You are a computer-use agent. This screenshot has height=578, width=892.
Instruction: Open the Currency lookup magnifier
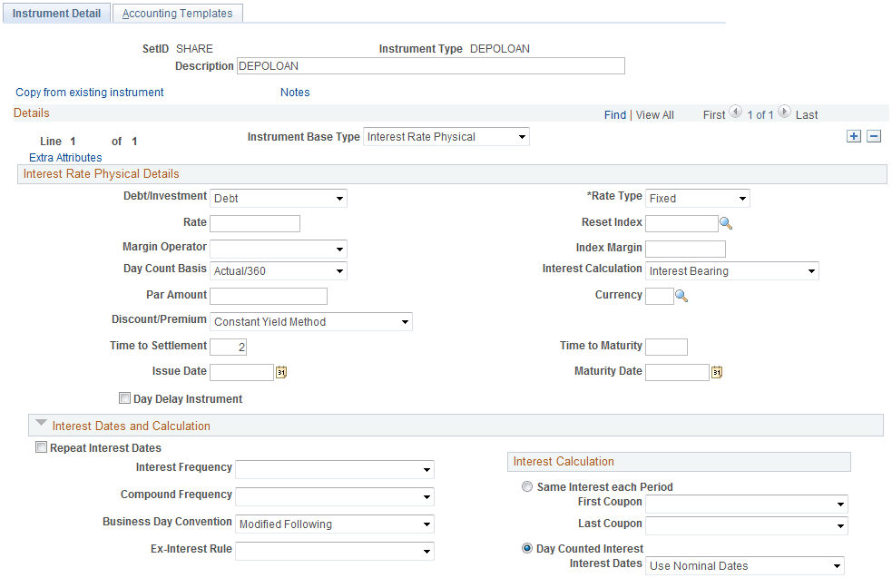(x=681, y=295)
